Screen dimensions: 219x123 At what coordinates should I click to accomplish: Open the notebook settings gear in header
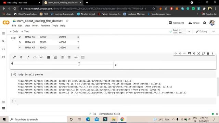(205, 23)
